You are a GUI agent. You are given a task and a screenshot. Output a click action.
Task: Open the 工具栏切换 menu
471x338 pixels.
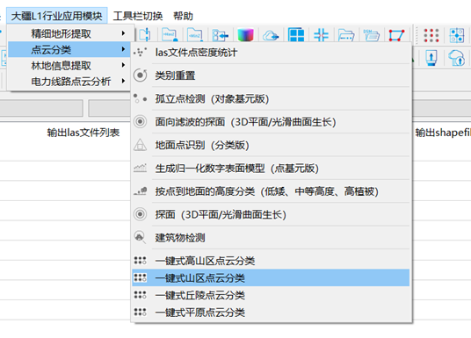point(138,16)
